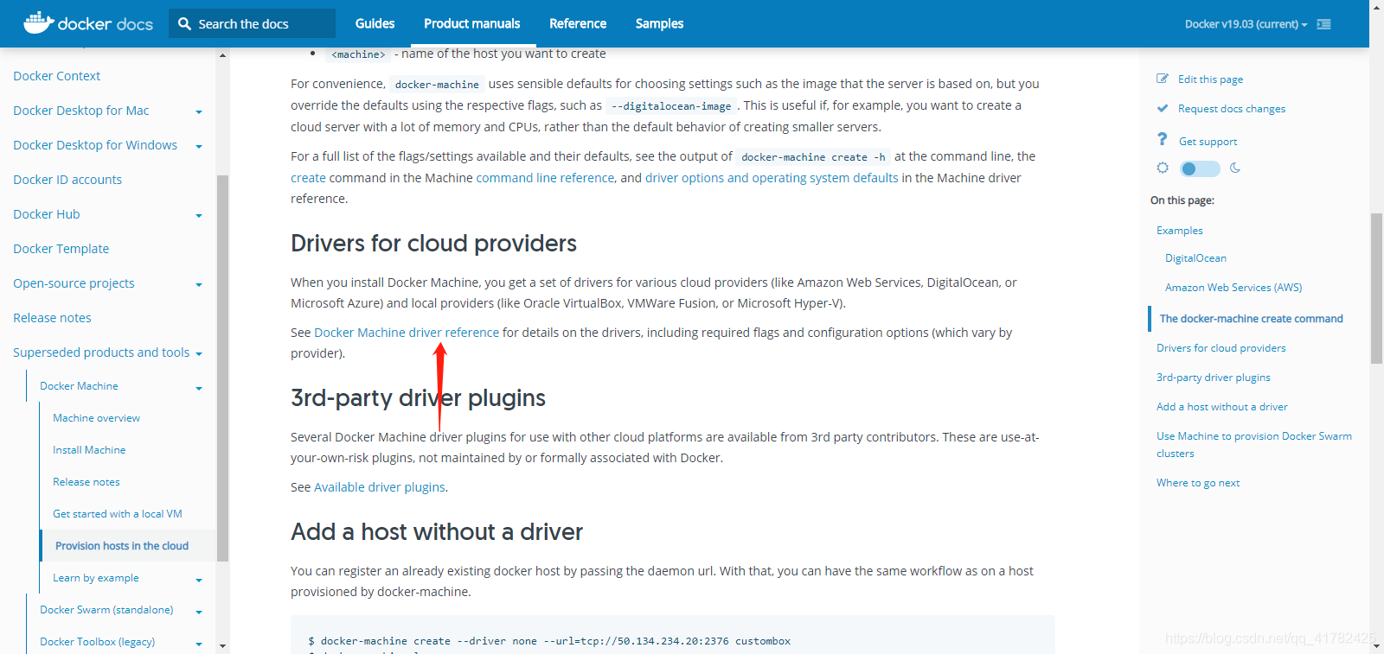
Task: Collapse the Docker Machine section arrow
Action: (199, 388)
